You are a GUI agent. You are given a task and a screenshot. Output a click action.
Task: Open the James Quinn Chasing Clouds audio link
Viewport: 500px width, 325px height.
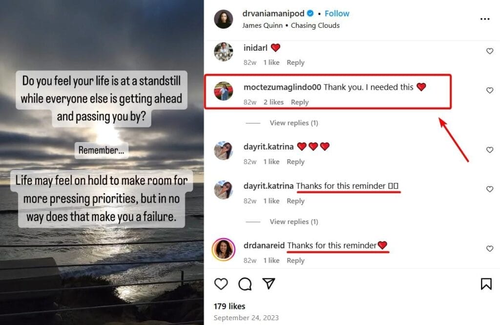click(x=291, y=25)
